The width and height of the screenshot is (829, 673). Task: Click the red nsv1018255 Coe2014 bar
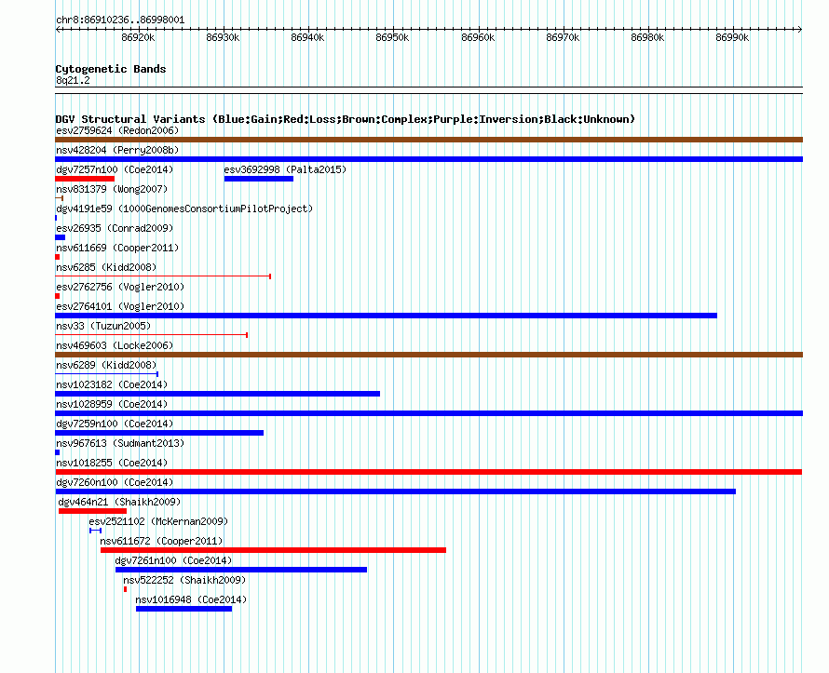pos(428,472)
